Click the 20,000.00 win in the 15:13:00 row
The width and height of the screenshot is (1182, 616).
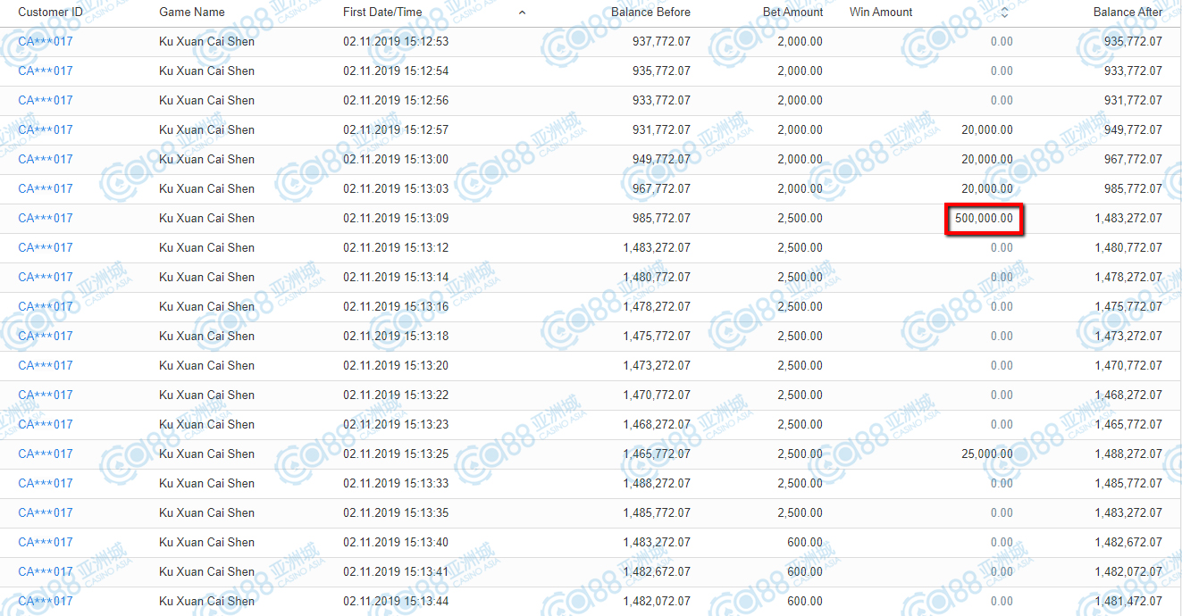tap(987, 159)
